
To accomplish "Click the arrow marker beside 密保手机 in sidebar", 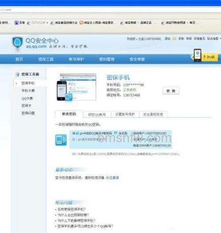I will (16, 83).
